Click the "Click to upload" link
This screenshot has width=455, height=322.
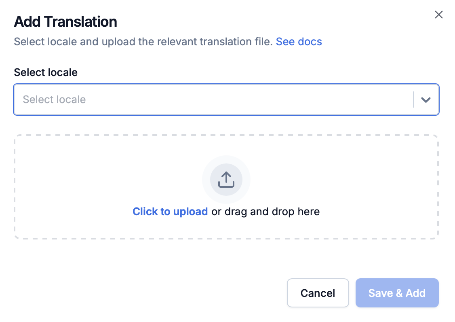tap(170, 212)
